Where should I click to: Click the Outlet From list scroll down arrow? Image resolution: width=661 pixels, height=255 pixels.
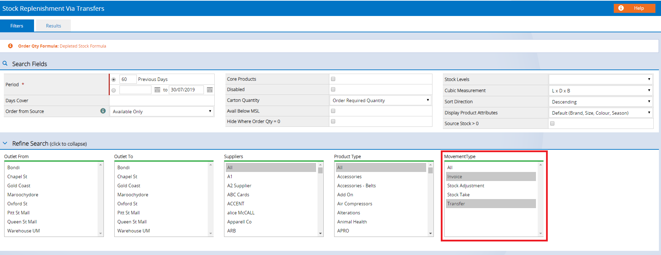coord(101,233)
